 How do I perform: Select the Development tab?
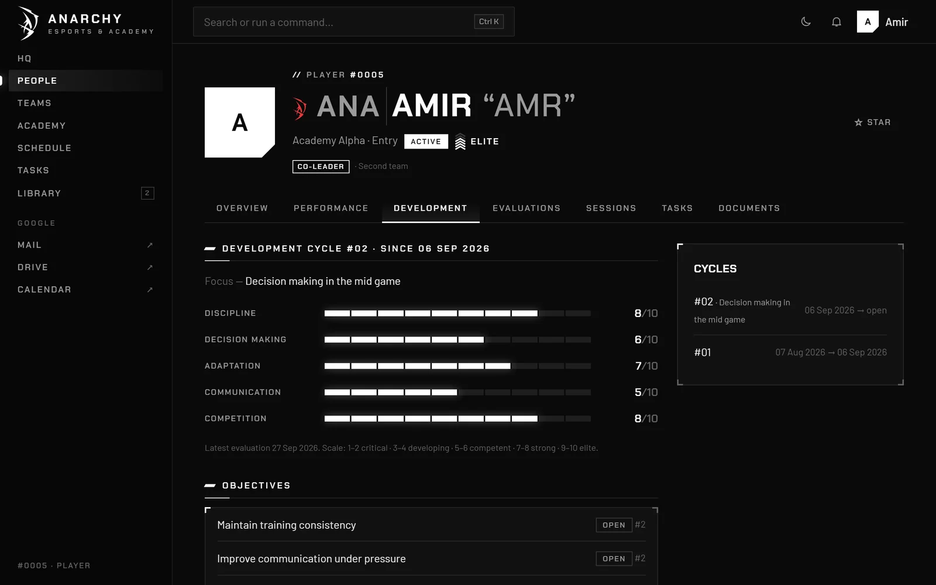tap(431, 208)
